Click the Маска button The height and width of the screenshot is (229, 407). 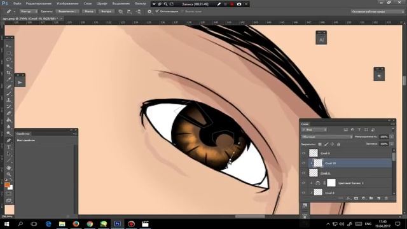point(89,11)
